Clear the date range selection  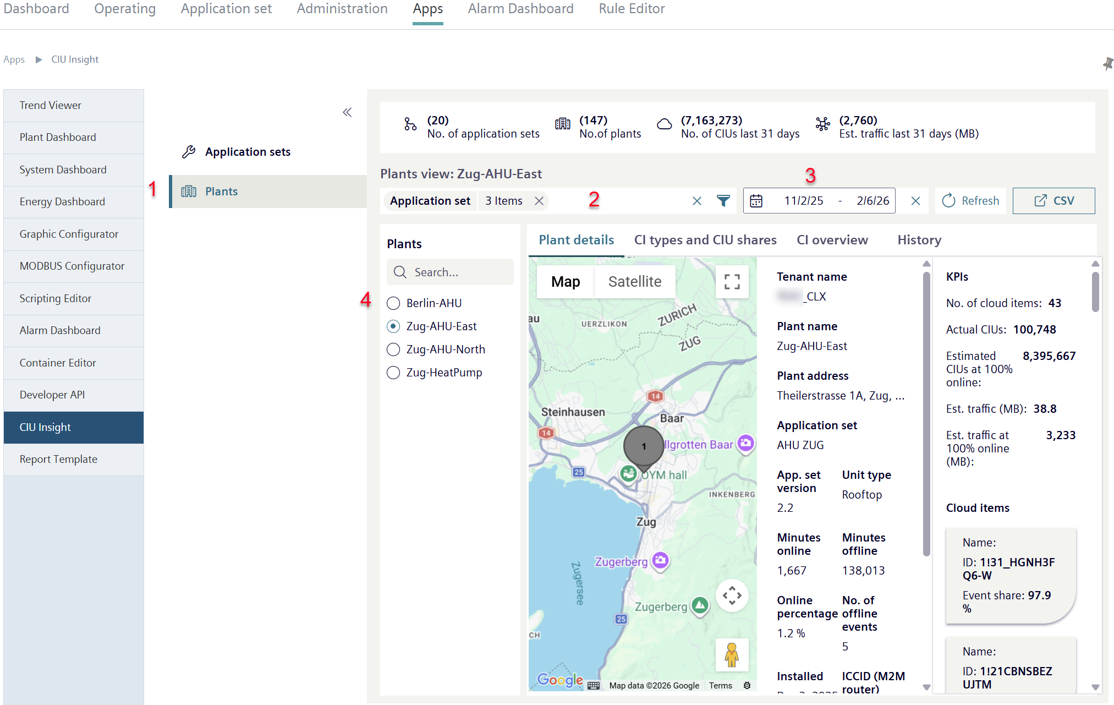[915, 201]
